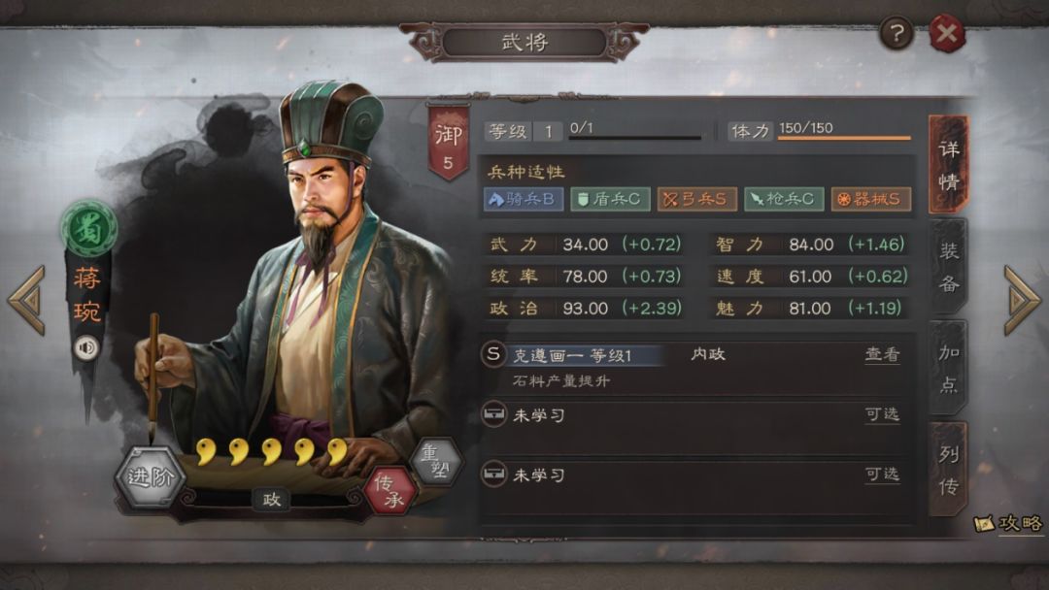Click the 进阶 hexagon icon
Viewport: 1049px width, 590px height.
150,477
